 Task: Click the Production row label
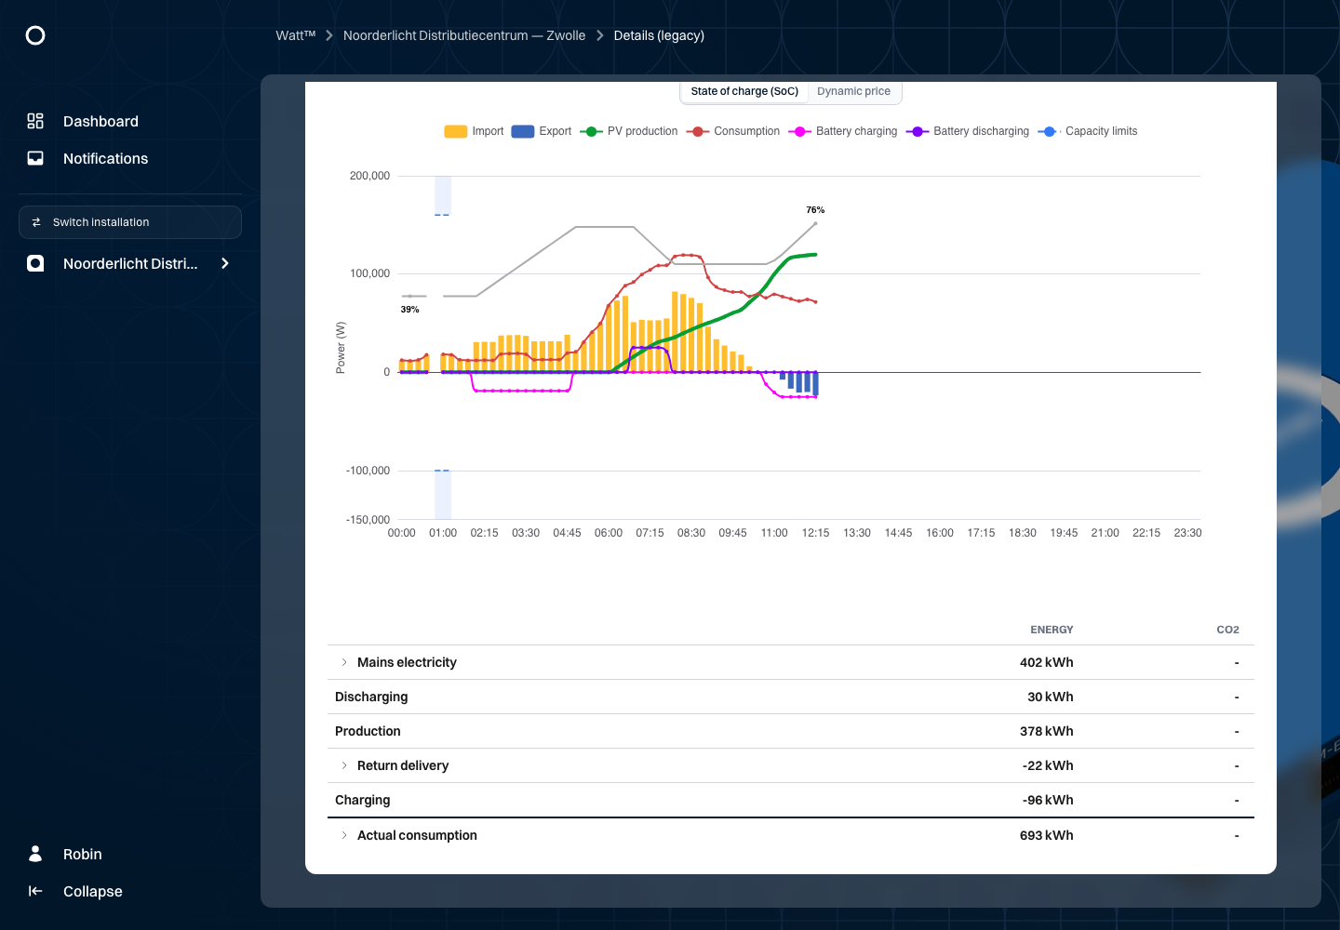[368, 731]
